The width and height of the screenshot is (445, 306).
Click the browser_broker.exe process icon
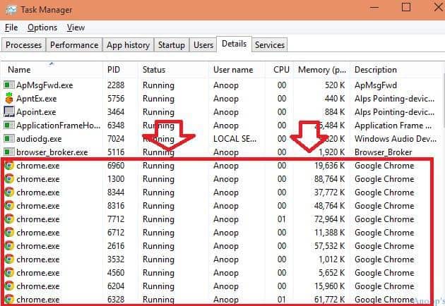point(9,152)
